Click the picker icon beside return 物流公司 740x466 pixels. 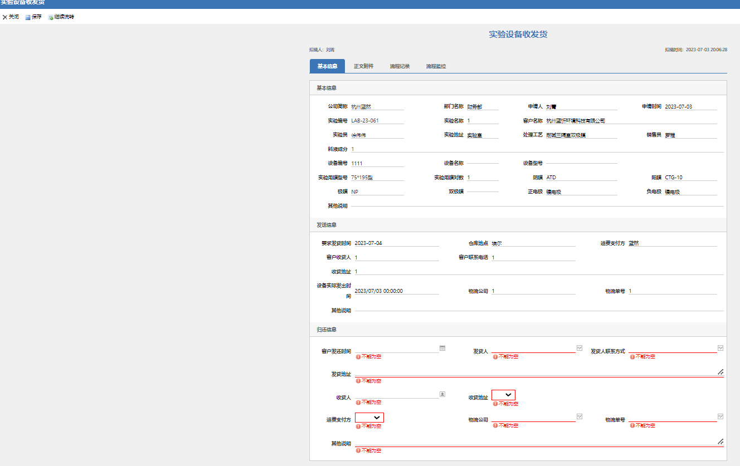click(580, 416)
